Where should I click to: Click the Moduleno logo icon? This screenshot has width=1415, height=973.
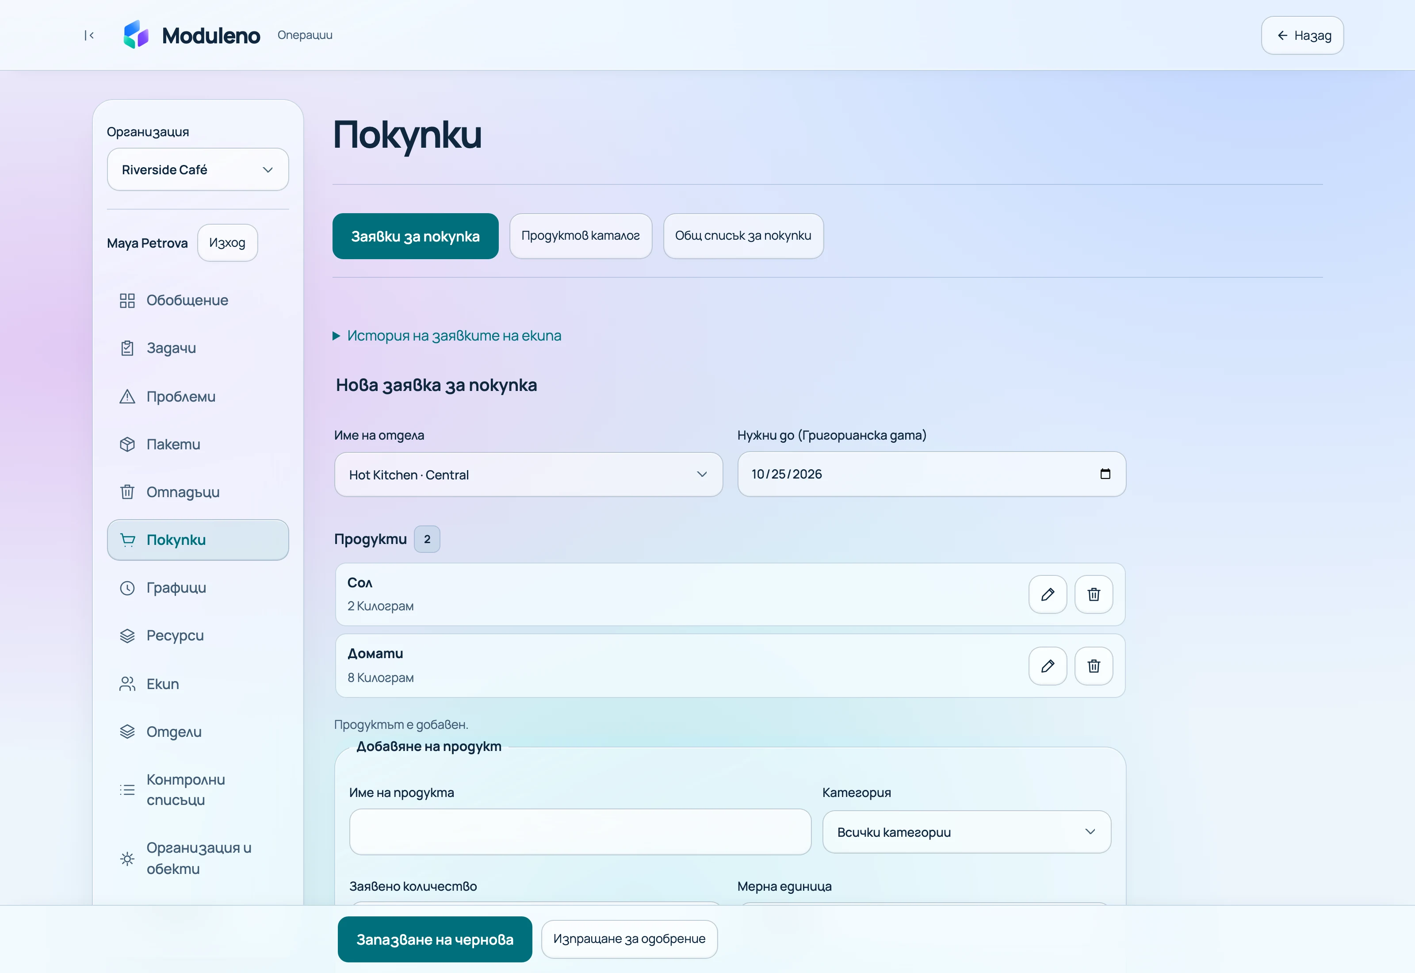click(x=136, y=35)
